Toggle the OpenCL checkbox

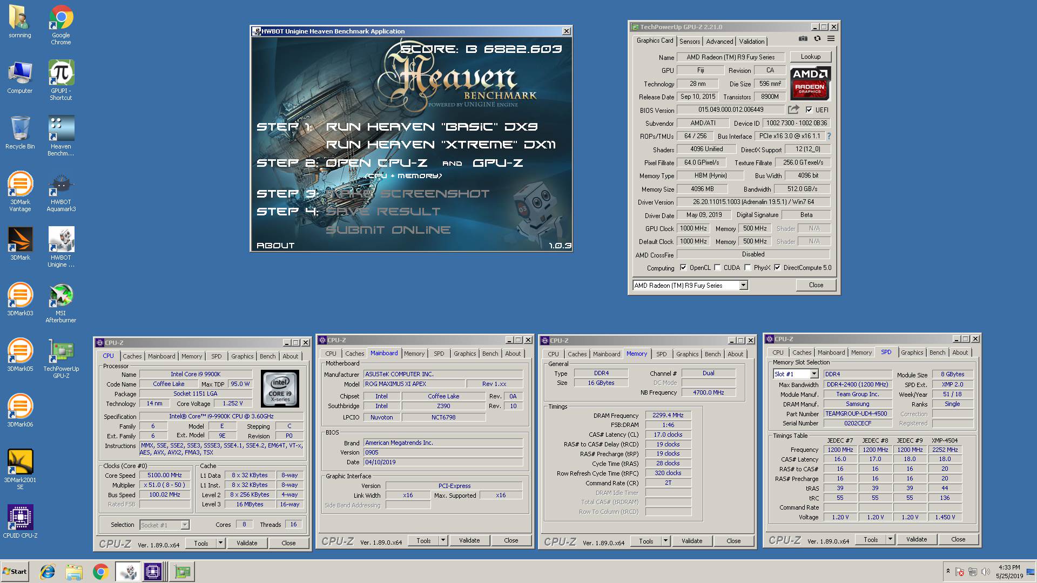click(x=683, y=268)
